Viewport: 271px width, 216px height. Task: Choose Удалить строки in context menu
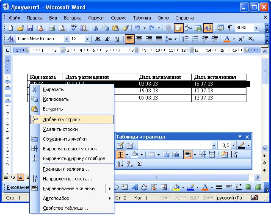tap(72, 129)
